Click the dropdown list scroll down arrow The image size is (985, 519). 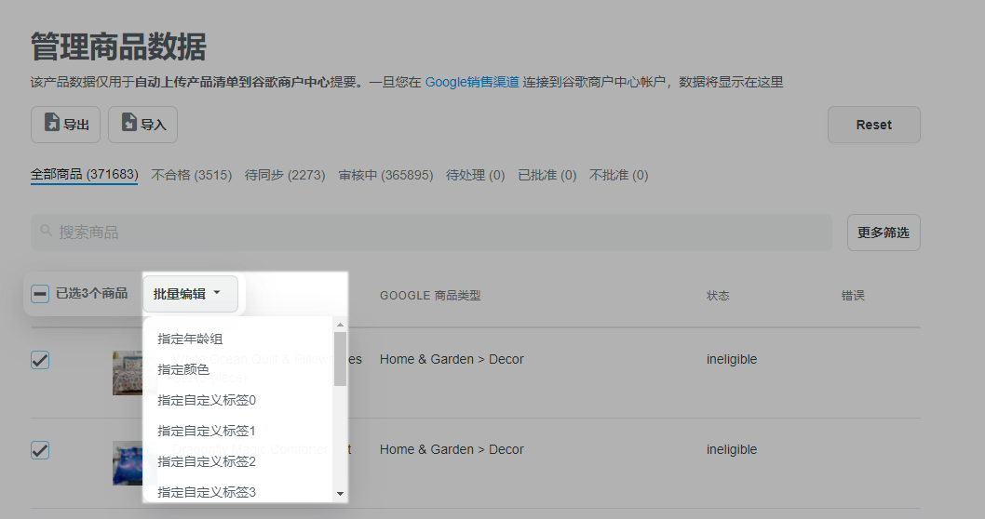pos(340,493)
